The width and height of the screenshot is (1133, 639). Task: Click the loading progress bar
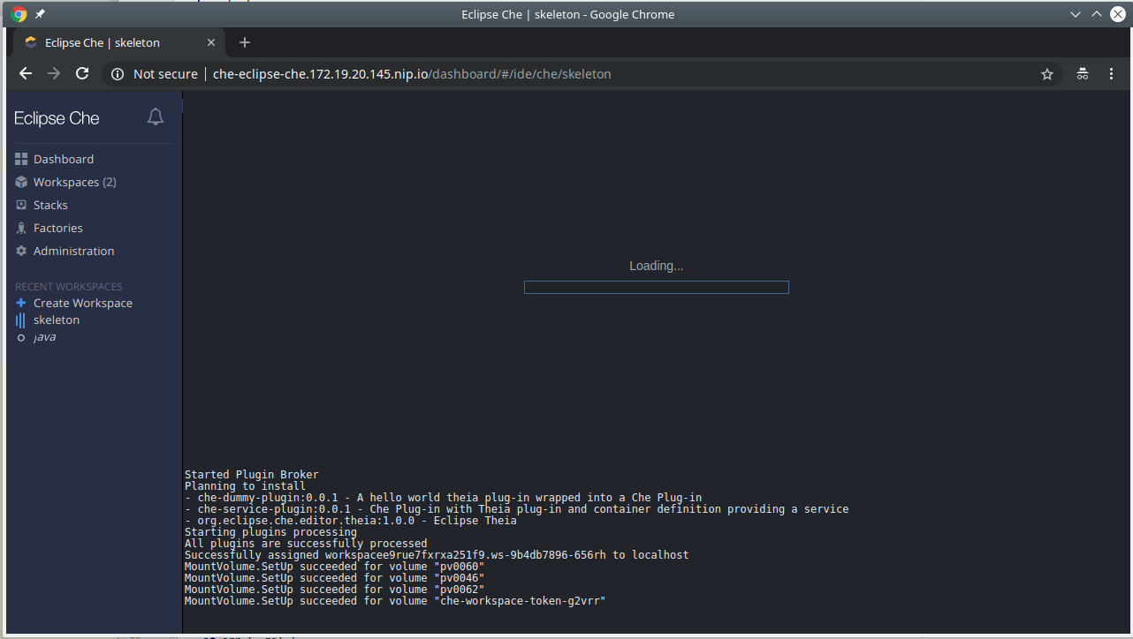click(x=657, y=287)
